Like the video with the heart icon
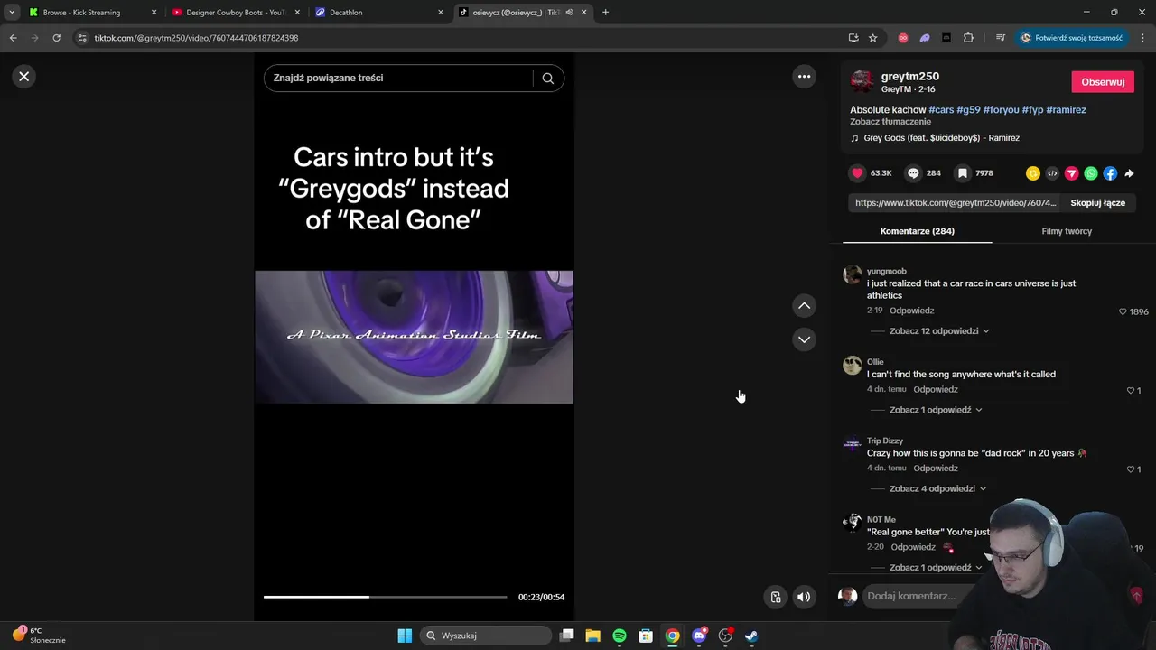 (x=857, y=173)
